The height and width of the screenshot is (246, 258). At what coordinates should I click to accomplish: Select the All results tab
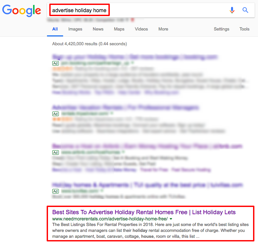click(55, 29)
